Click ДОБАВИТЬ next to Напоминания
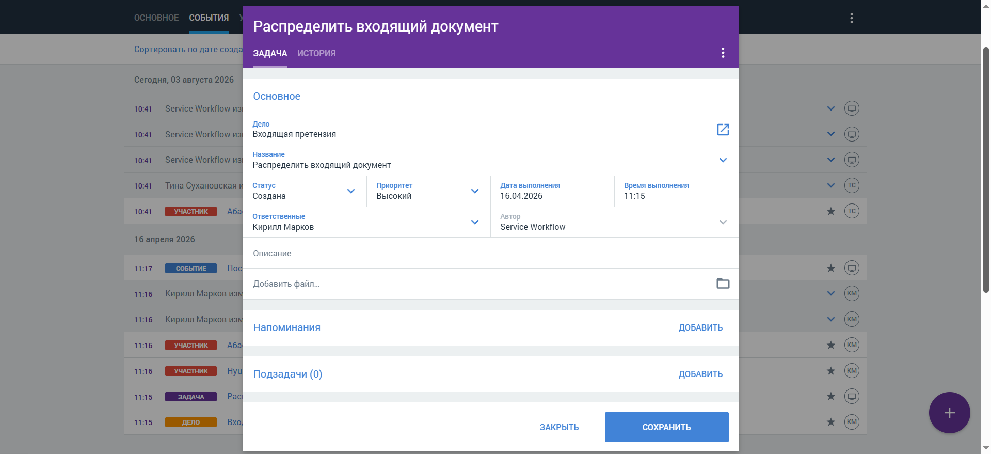991x454 pixels. point(700,327)
